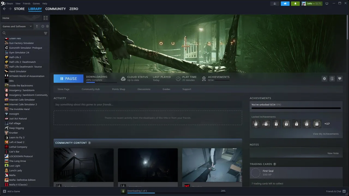Open advanced filter options icon
349x196 pixels.
46,33
